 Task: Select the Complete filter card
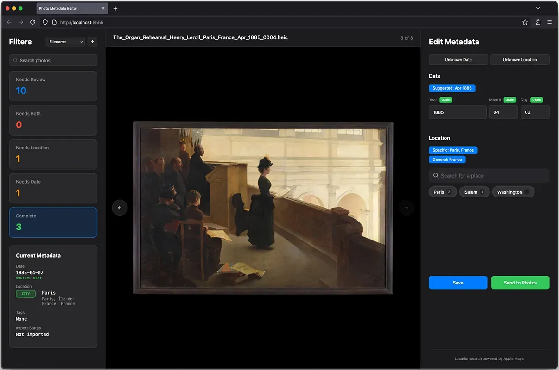(x=53, y=222)
